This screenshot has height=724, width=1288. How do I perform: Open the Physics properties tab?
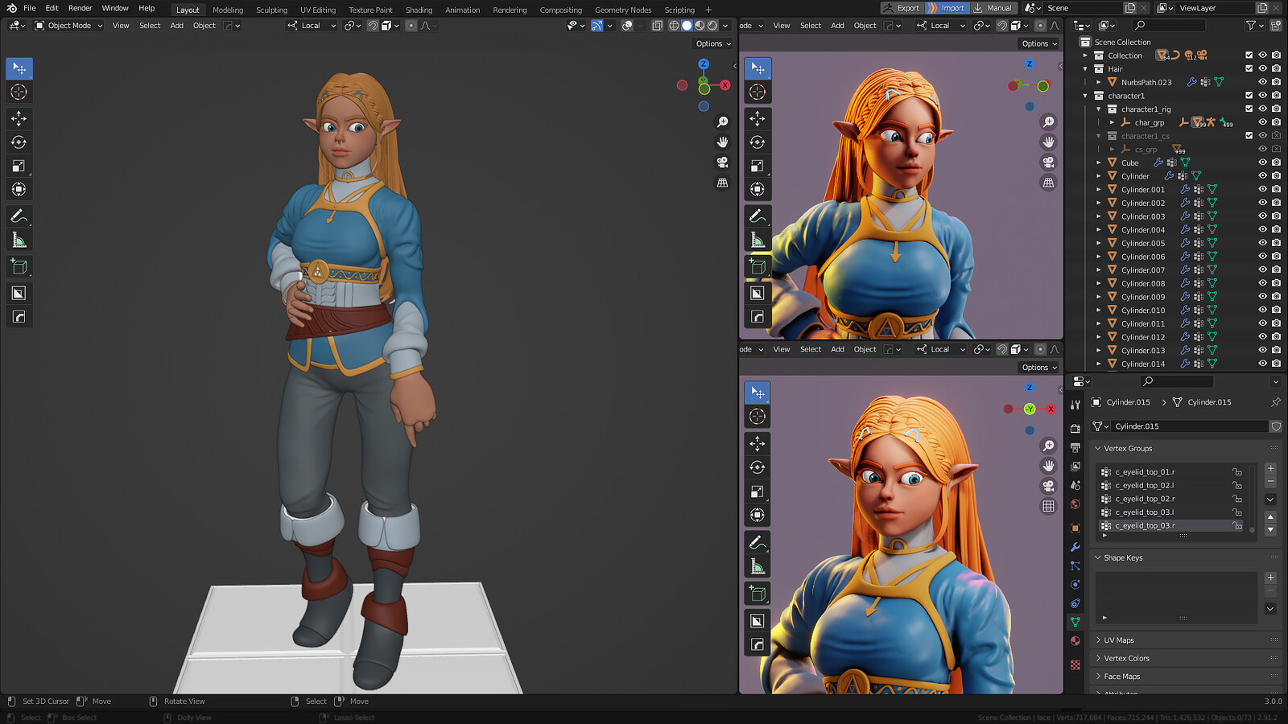pyautogui.click(x=1075, y=585)
